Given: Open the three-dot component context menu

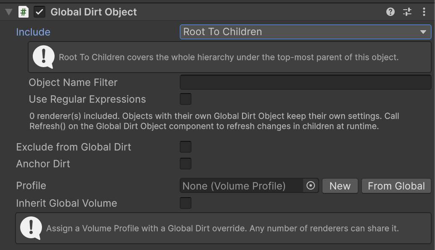Looking at the screenshot, I should coord(424,12).
